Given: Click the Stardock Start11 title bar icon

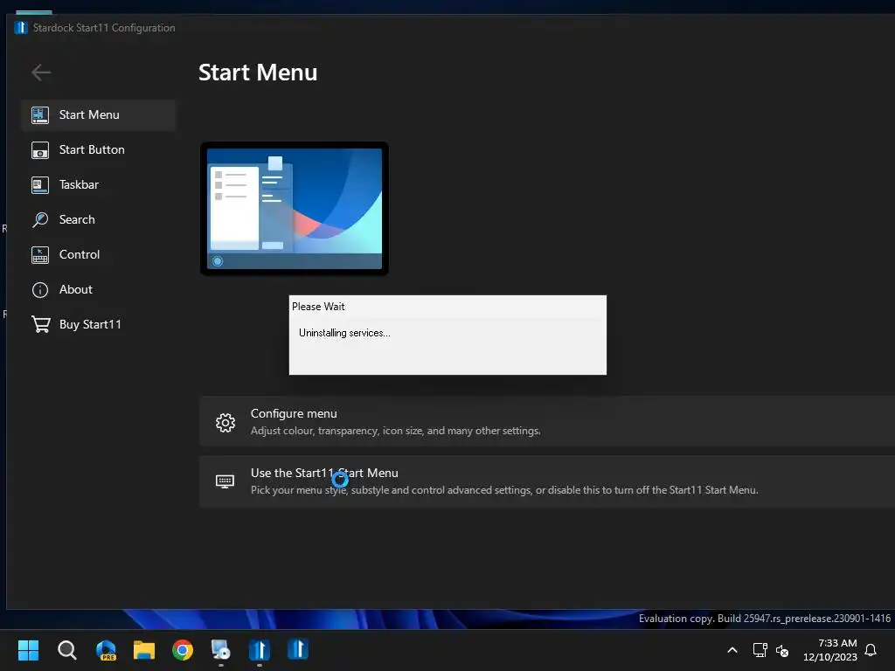Looking at the screenshot, I should [21, 27].
